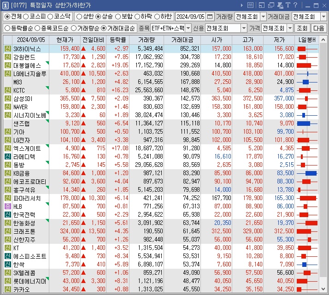Sort by 등락률순 radio option
The image size is (329, 295).
coord(7,28)
